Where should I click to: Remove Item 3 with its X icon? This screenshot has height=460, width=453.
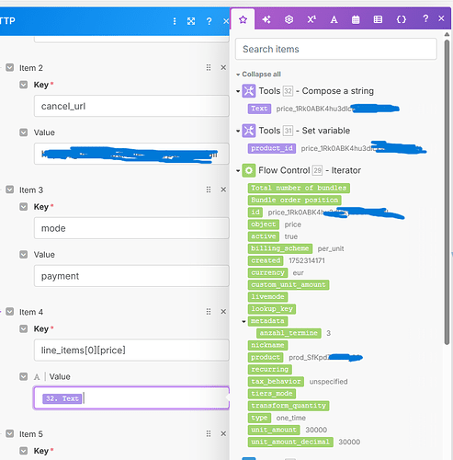223,190
